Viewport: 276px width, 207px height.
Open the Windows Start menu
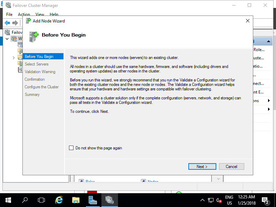(8, 200)
